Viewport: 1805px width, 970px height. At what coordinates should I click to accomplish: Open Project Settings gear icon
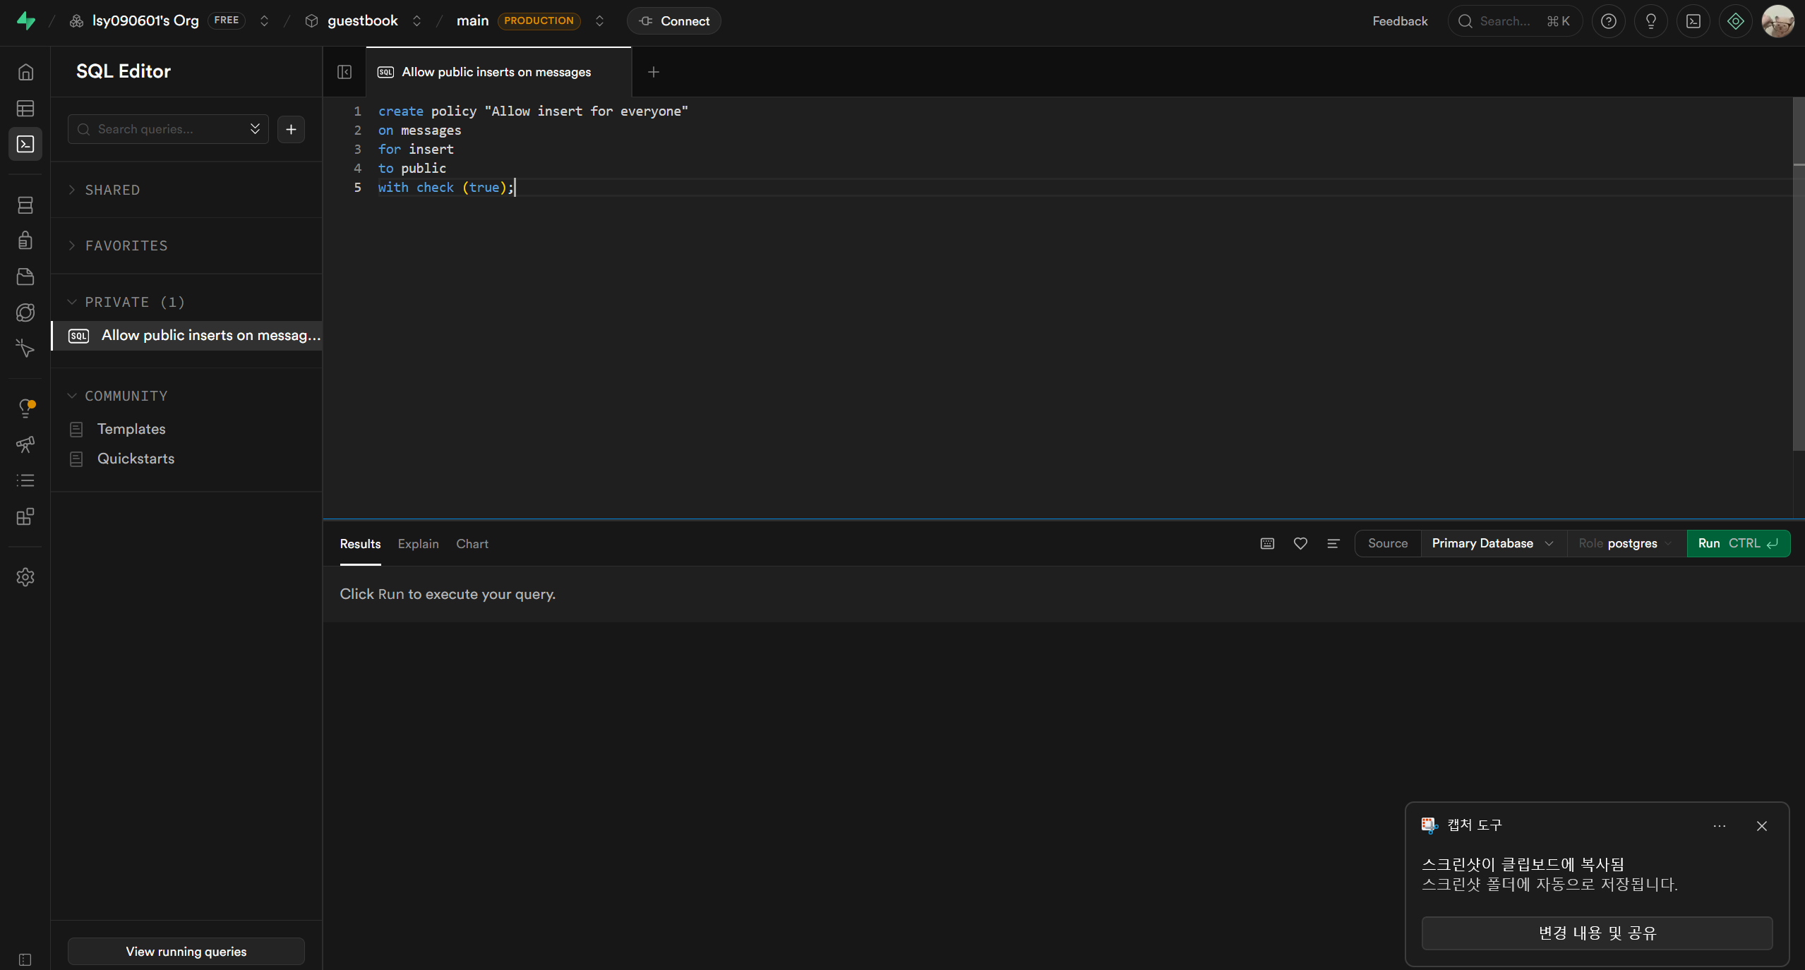point(25,577)
